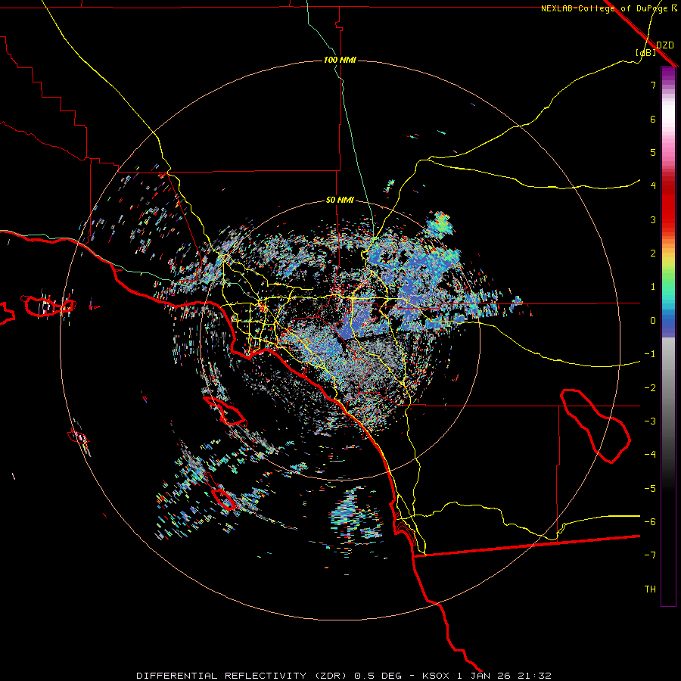Click the vertical ZDR color bar legend

pyautogui.click(x=668, y=336)
